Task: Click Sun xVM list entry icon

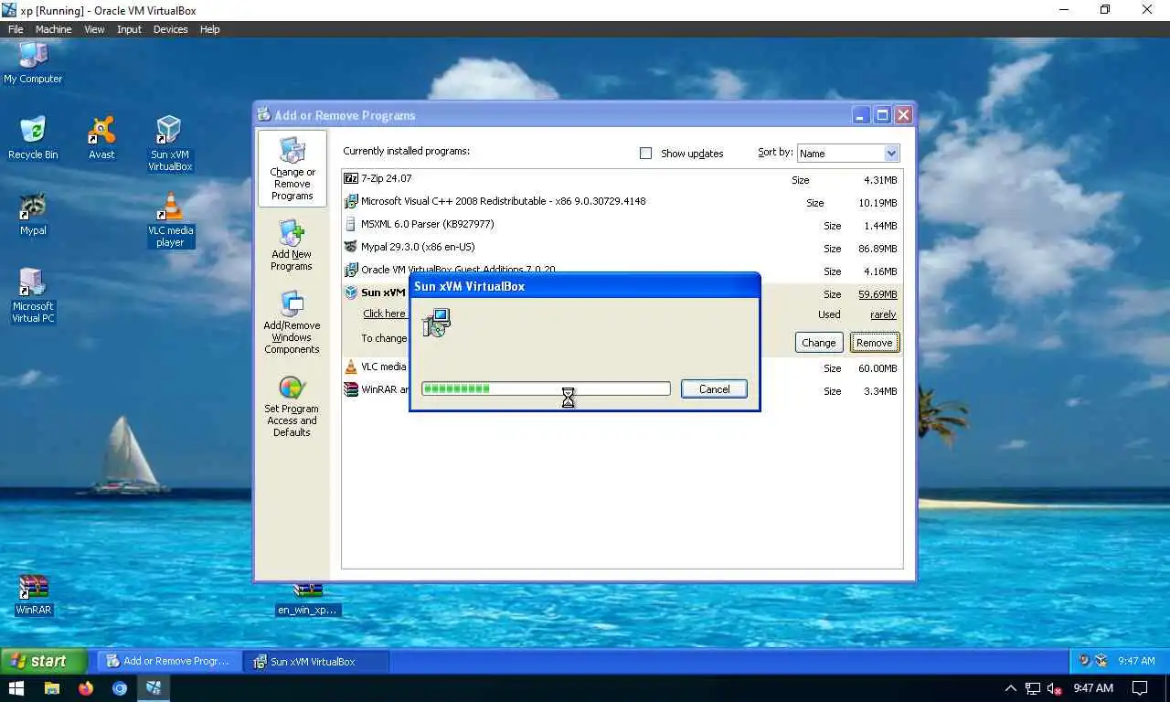Action: click(x=350, y=292)
